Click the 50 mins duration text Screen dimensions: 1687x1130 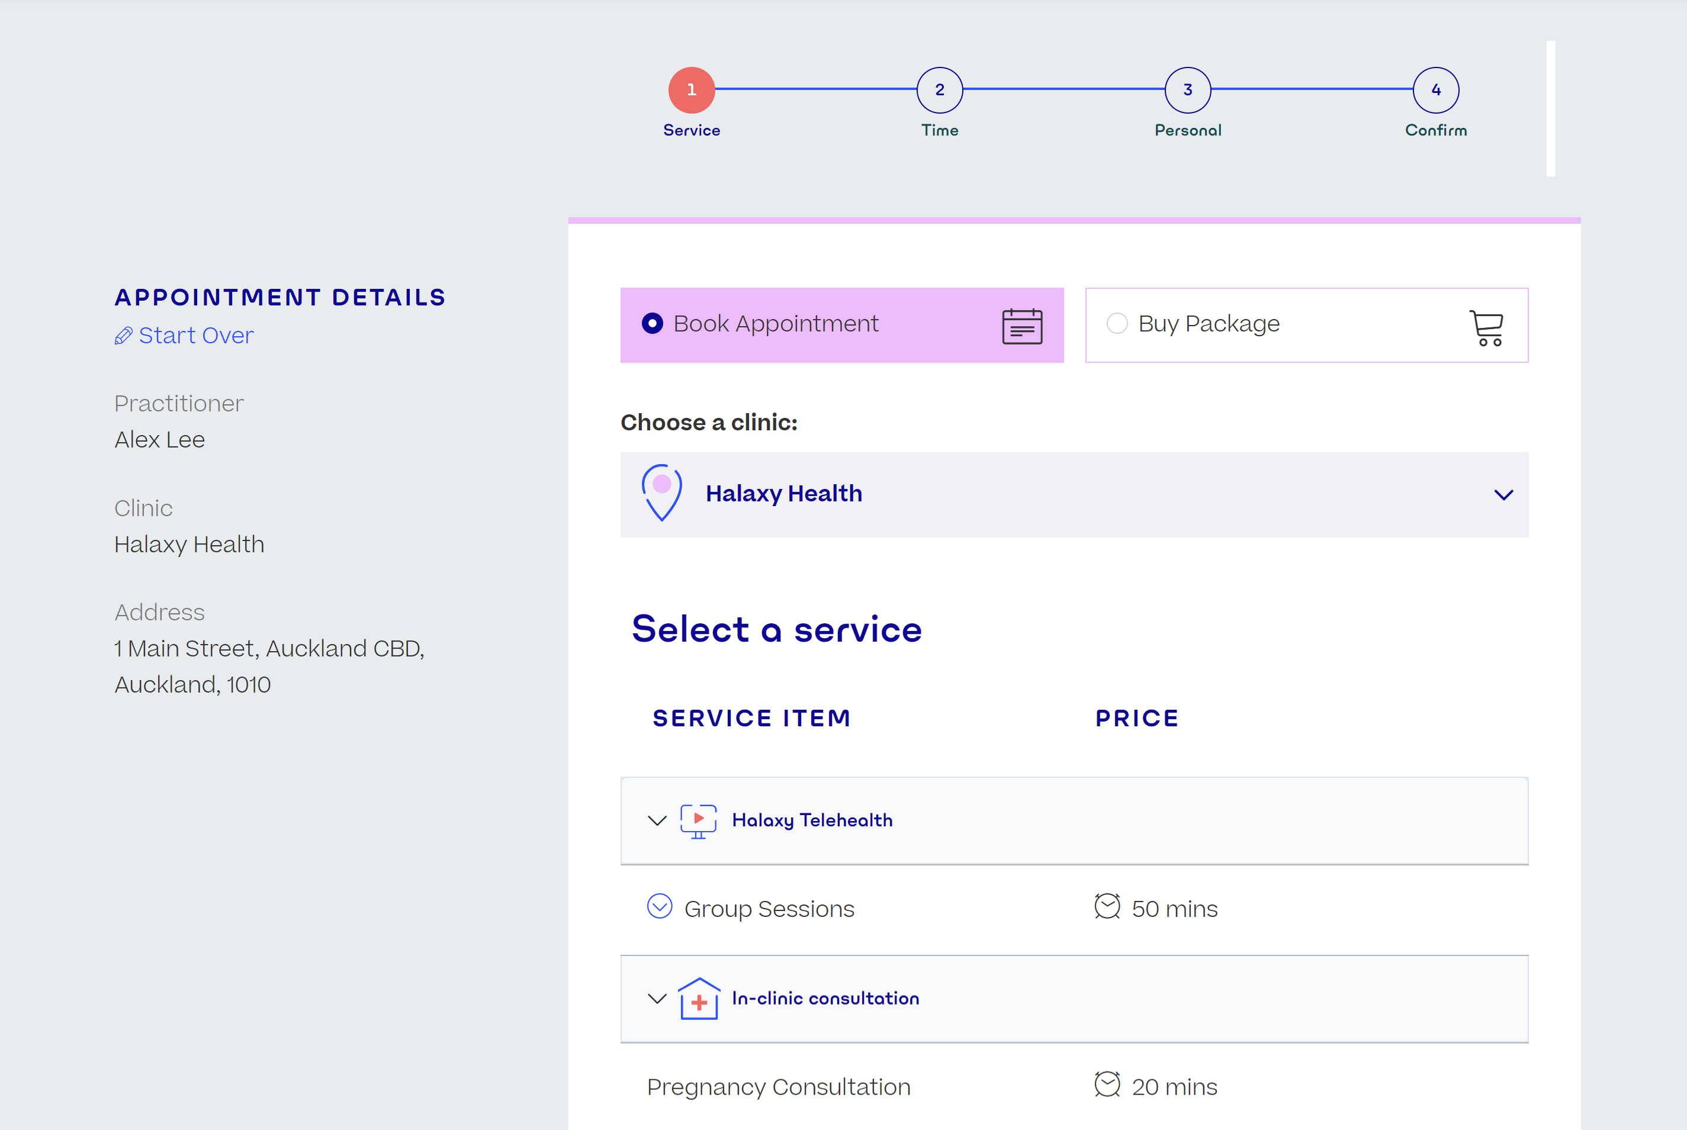pos(1174,909)
